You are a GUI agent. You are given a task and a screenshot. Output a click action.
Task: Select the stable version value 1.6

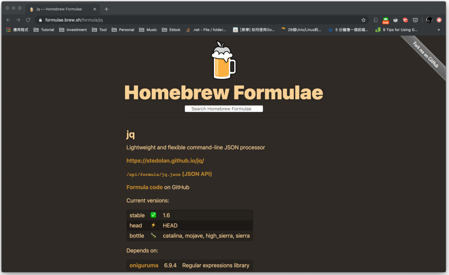166,215
